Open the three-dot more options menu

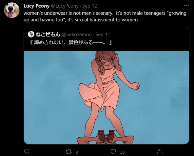[186, 6]
